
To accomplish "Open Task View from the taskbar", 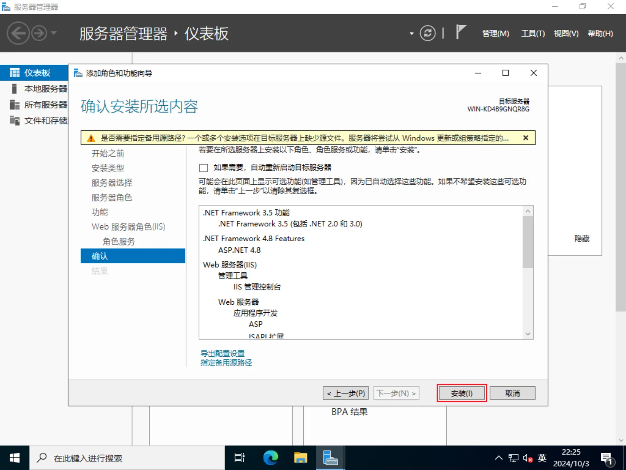I will point(240,458).
